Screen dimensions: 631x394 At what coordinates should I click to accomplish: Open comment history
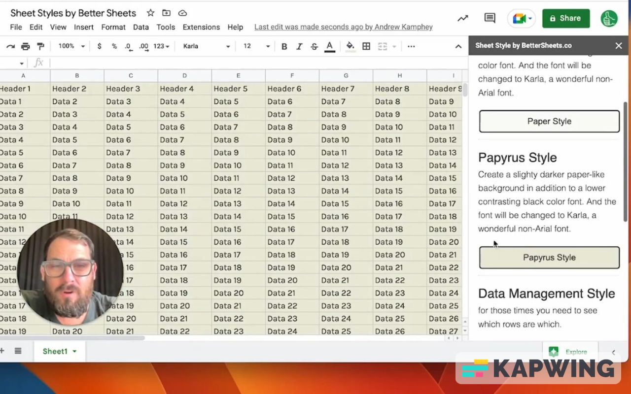click(490, 18)
